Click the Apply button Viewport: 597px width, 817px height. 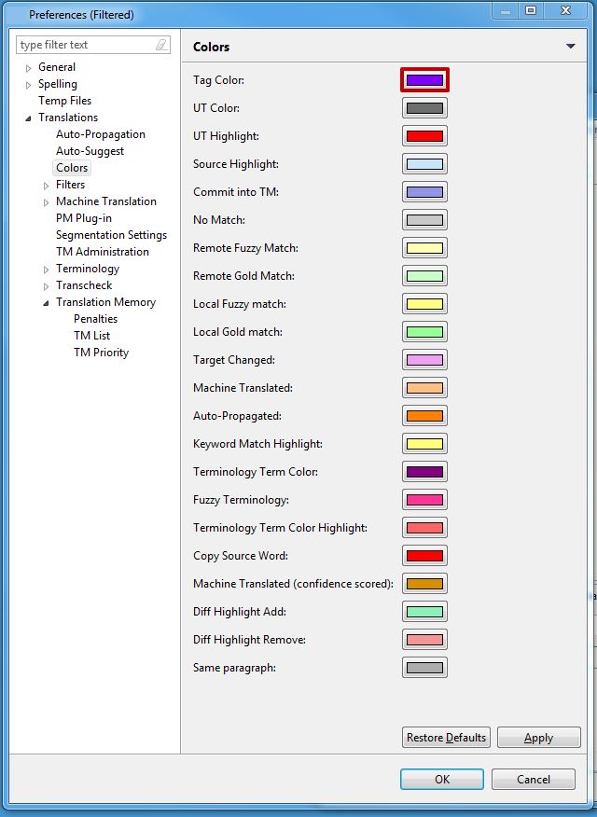(x=538, y=738)
